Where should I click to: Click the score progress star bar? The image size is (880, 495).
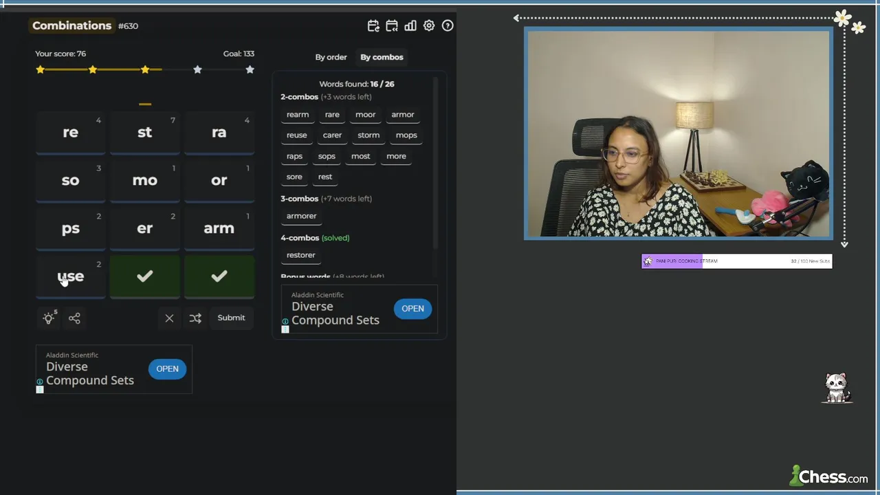click(145, 69)
